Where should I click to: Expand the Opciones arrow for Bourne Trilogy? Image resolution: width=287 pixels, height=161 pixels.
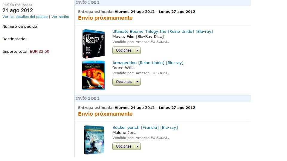pyautogui.click(x=138, y=50)
